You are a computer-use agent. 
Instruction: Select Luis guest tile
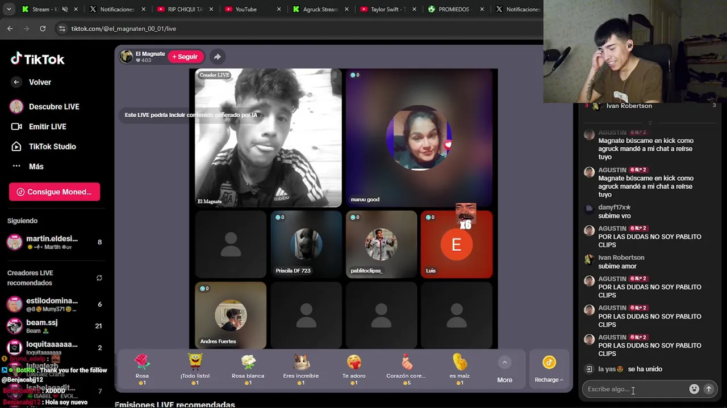457,244
